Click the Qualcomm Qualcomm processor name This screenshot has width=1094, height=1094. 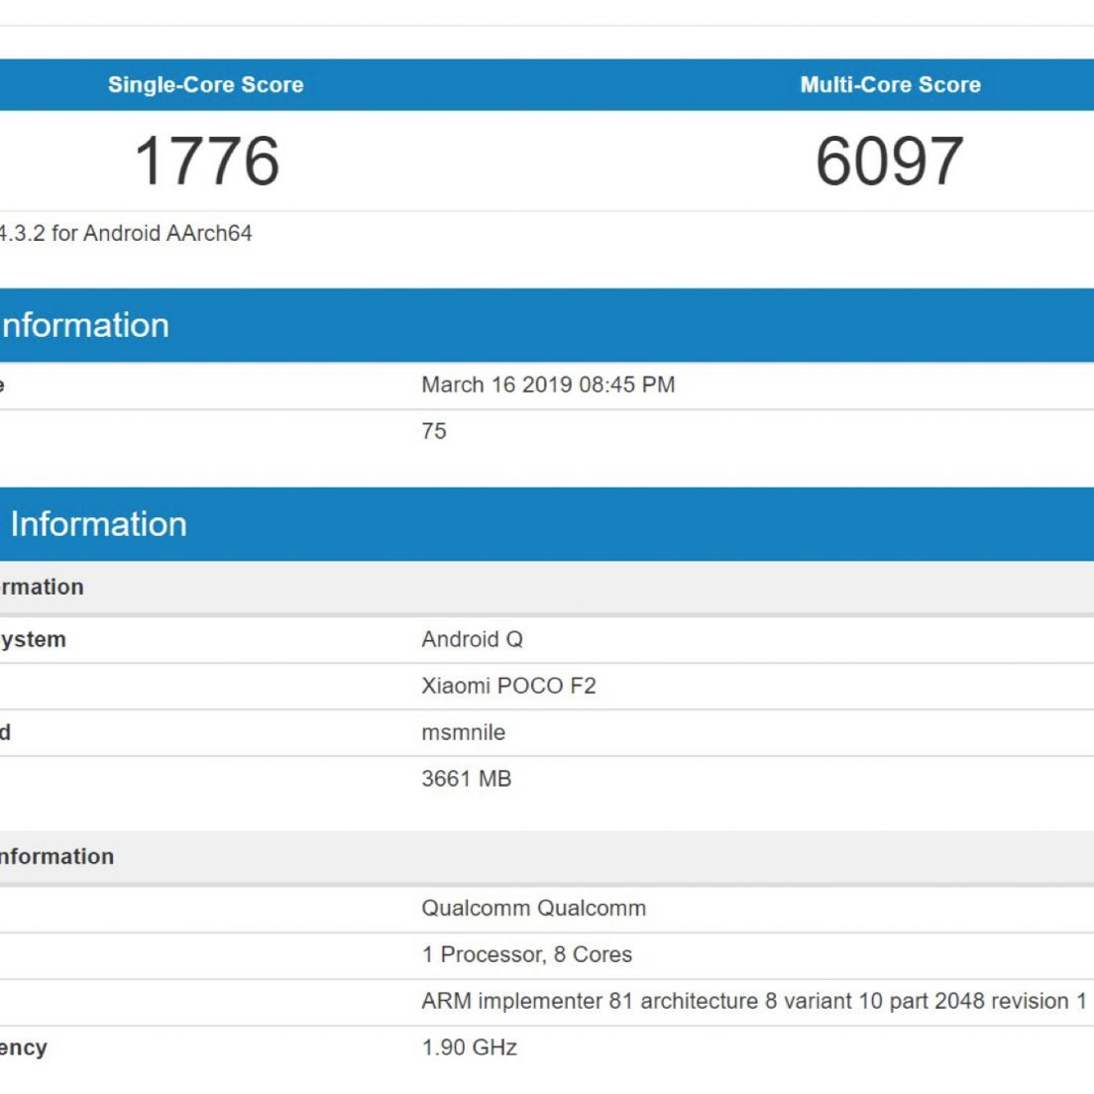[533, 909]
